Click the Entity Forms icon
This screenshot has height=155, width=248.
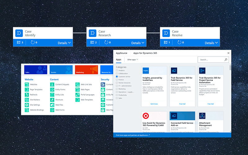point(52,90)
